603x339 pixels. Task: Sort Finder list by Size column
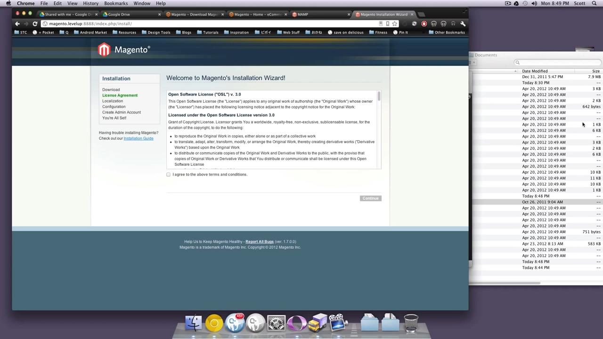tap(596, 71)
